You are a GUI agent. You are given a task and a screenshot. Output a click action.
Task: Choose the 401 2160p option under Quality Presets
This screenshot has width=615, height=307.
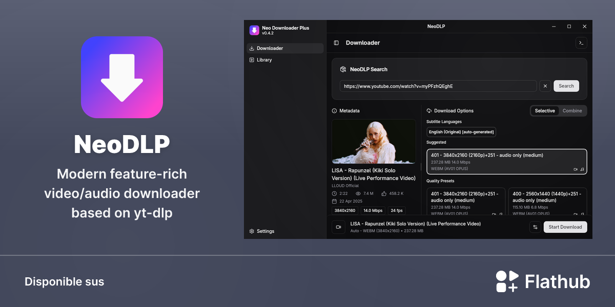pyautogui.click(x=466, y=201)
